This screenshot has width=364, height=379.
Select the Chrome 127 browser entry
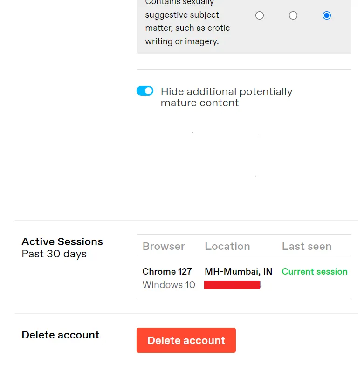click(x=167, y=271)
